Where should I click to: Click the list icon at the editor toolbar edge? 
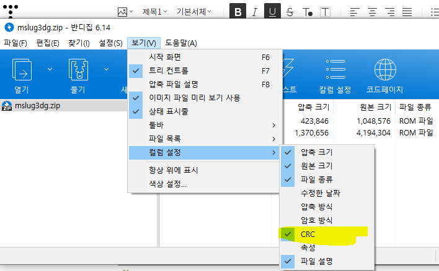[x=435, y=12]
